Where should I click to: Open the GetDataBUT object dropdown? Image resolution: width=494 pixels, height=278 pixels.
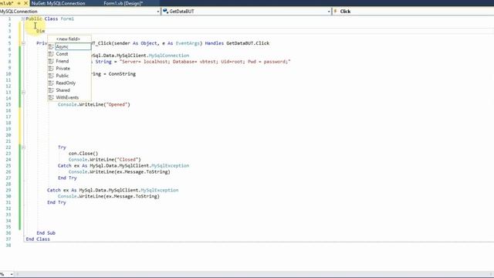pos(329,12)
